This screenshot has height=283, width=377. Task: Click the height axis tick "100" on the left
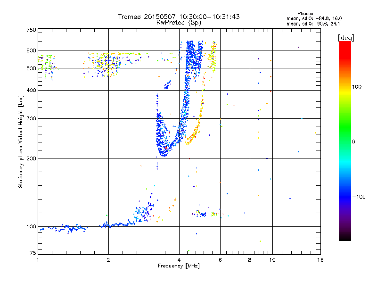31,227
